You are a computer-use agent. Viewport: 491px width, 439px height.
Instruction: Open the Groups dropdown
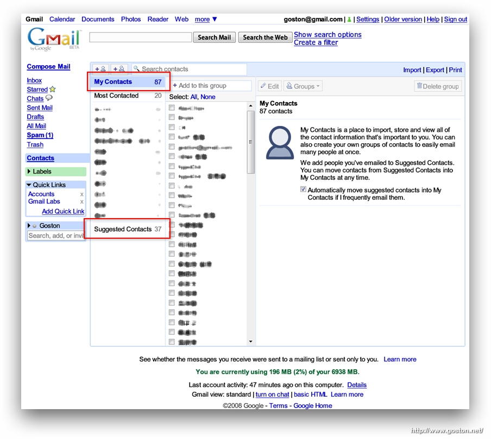pos(304,86)
